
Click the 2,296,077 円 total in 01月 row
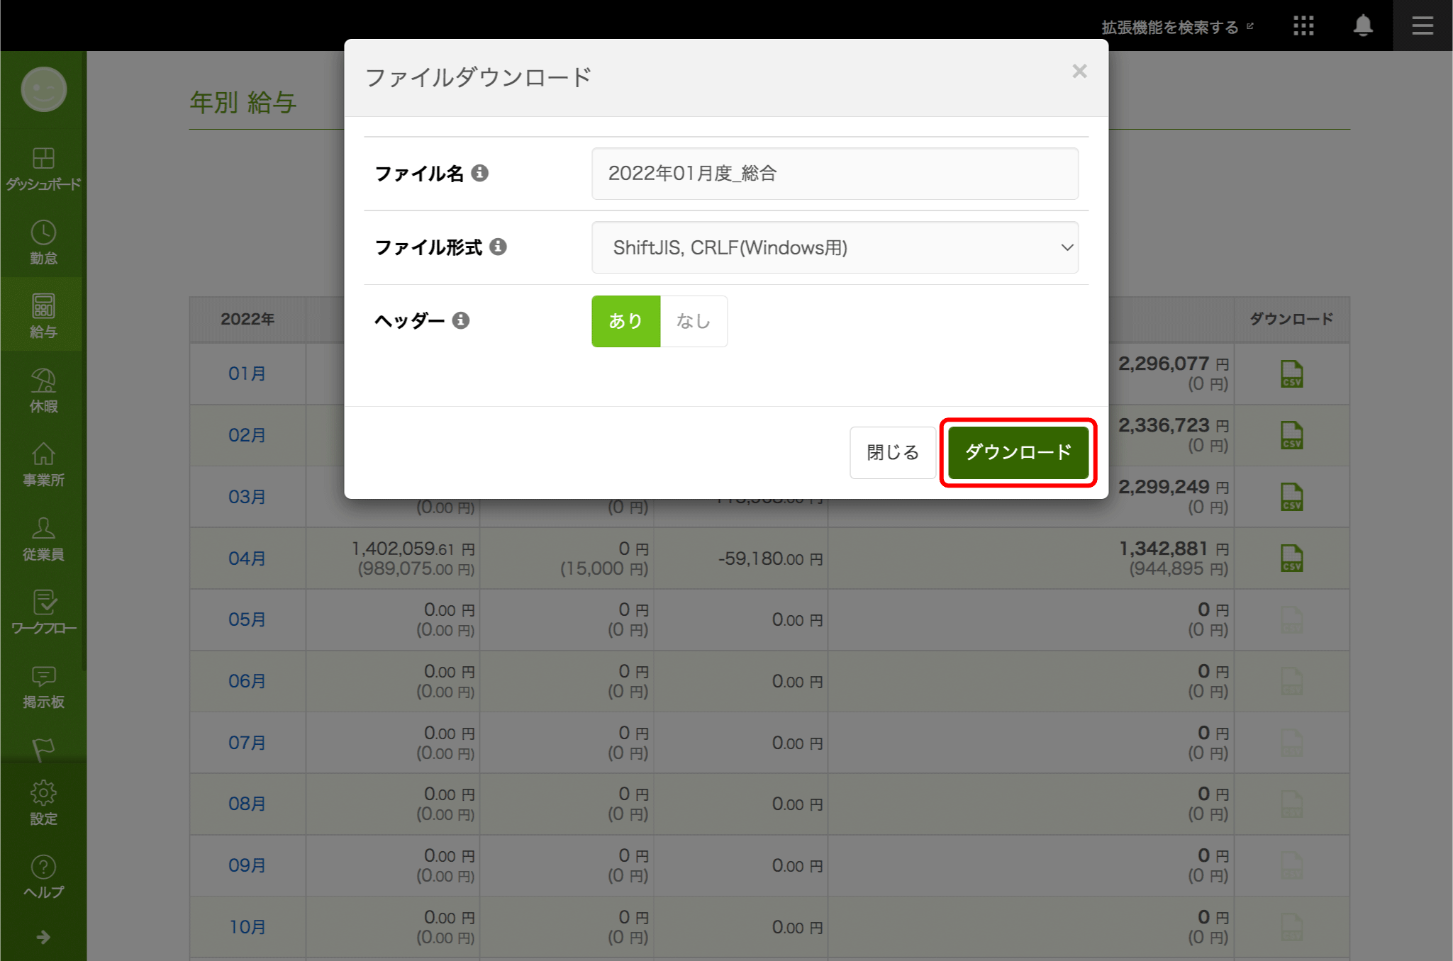tap(1174, 364)
